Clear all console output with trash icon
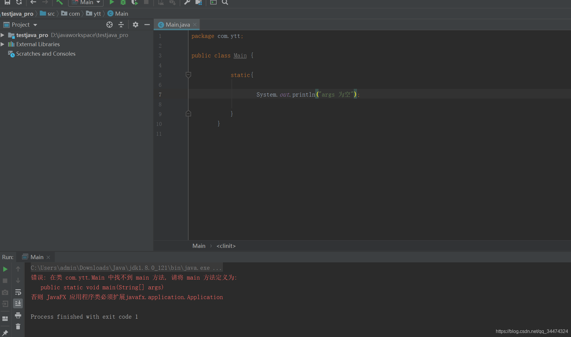The height and width of the screenshot is (337, 571). pos(18,326)
